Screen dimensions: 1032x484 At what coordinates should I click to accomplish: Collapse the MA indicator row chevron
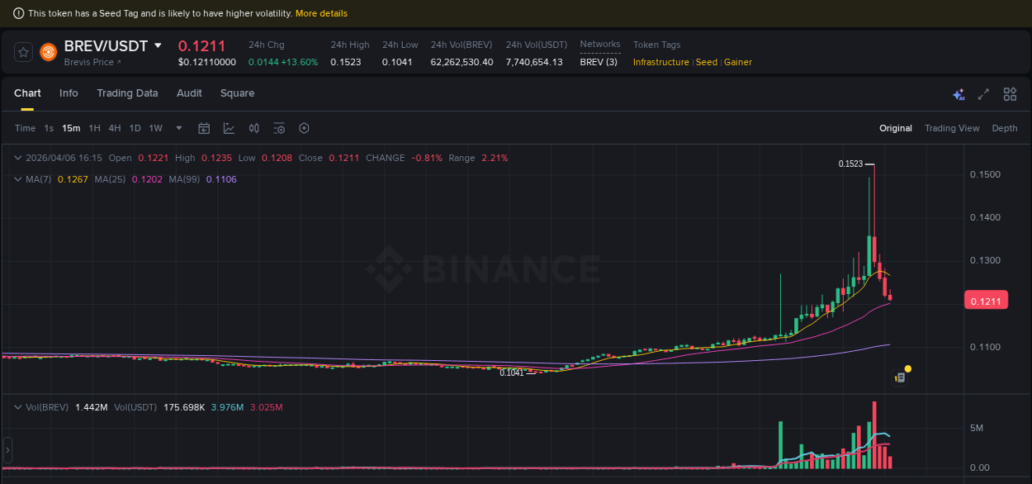18,179
